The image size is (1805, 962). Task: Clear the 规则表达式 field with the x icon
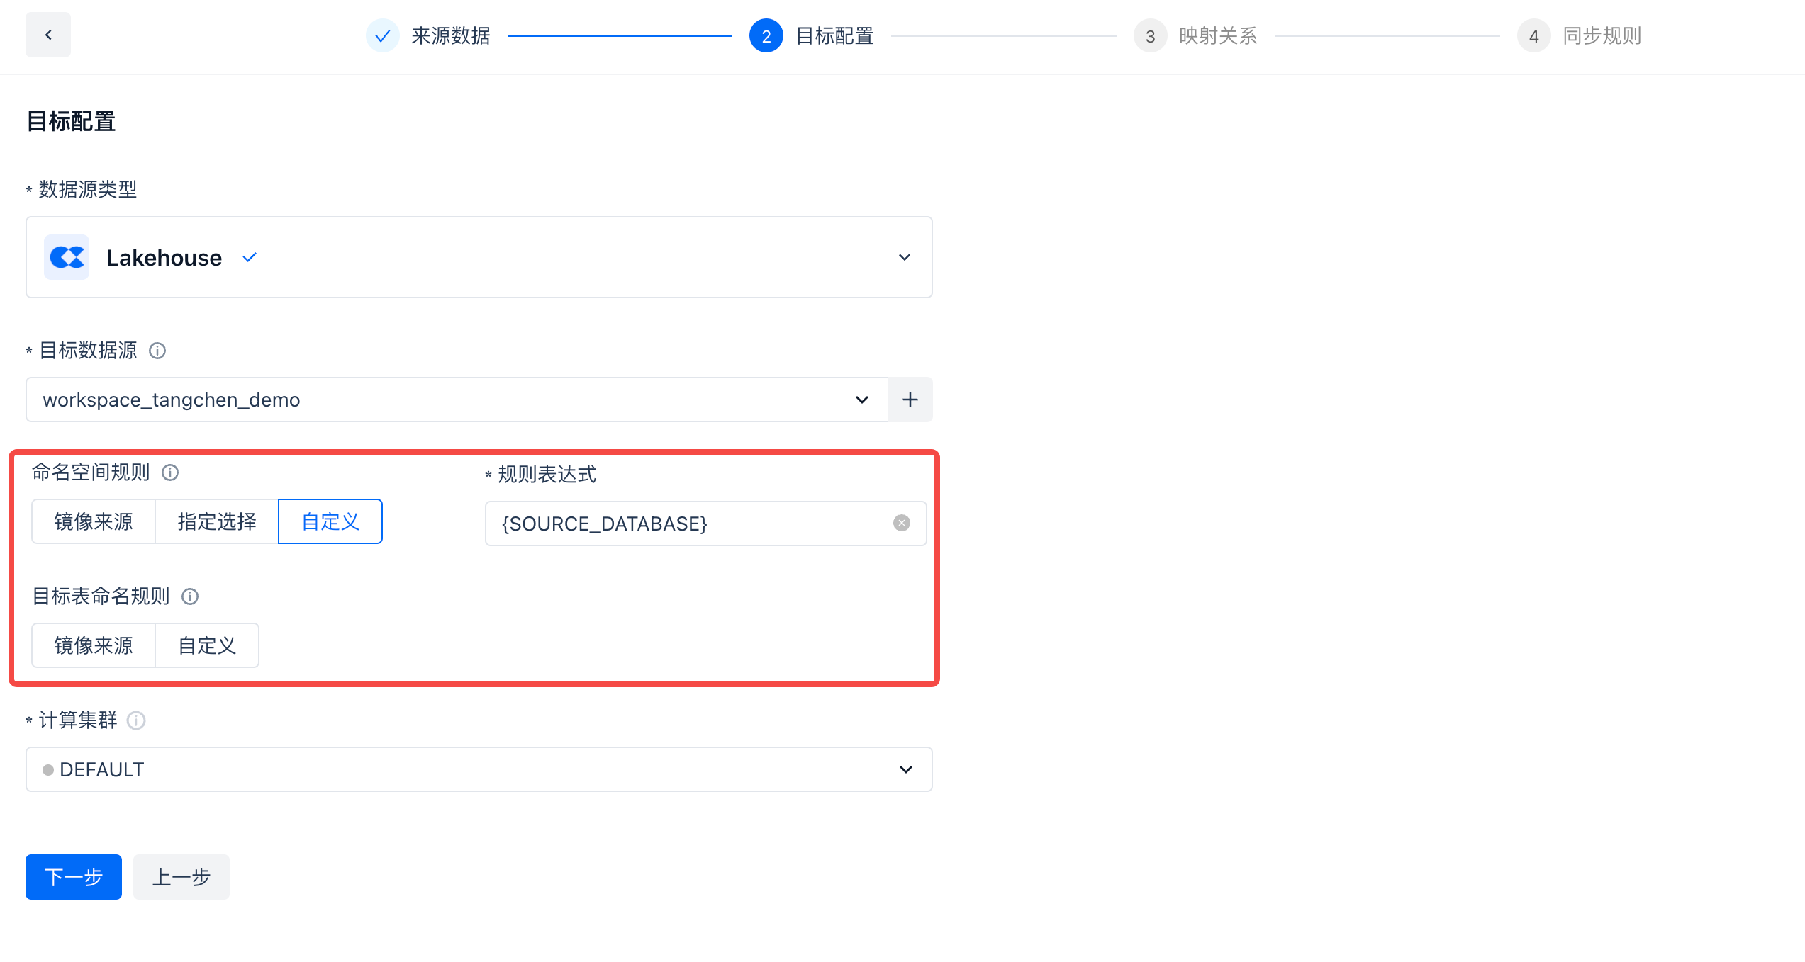(902, 523)
